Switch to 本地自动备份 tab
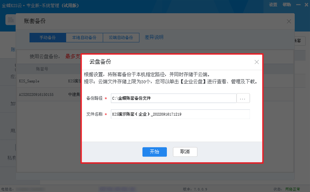The height and width of the screenshot is (192, 310). (x=84, y=38)
